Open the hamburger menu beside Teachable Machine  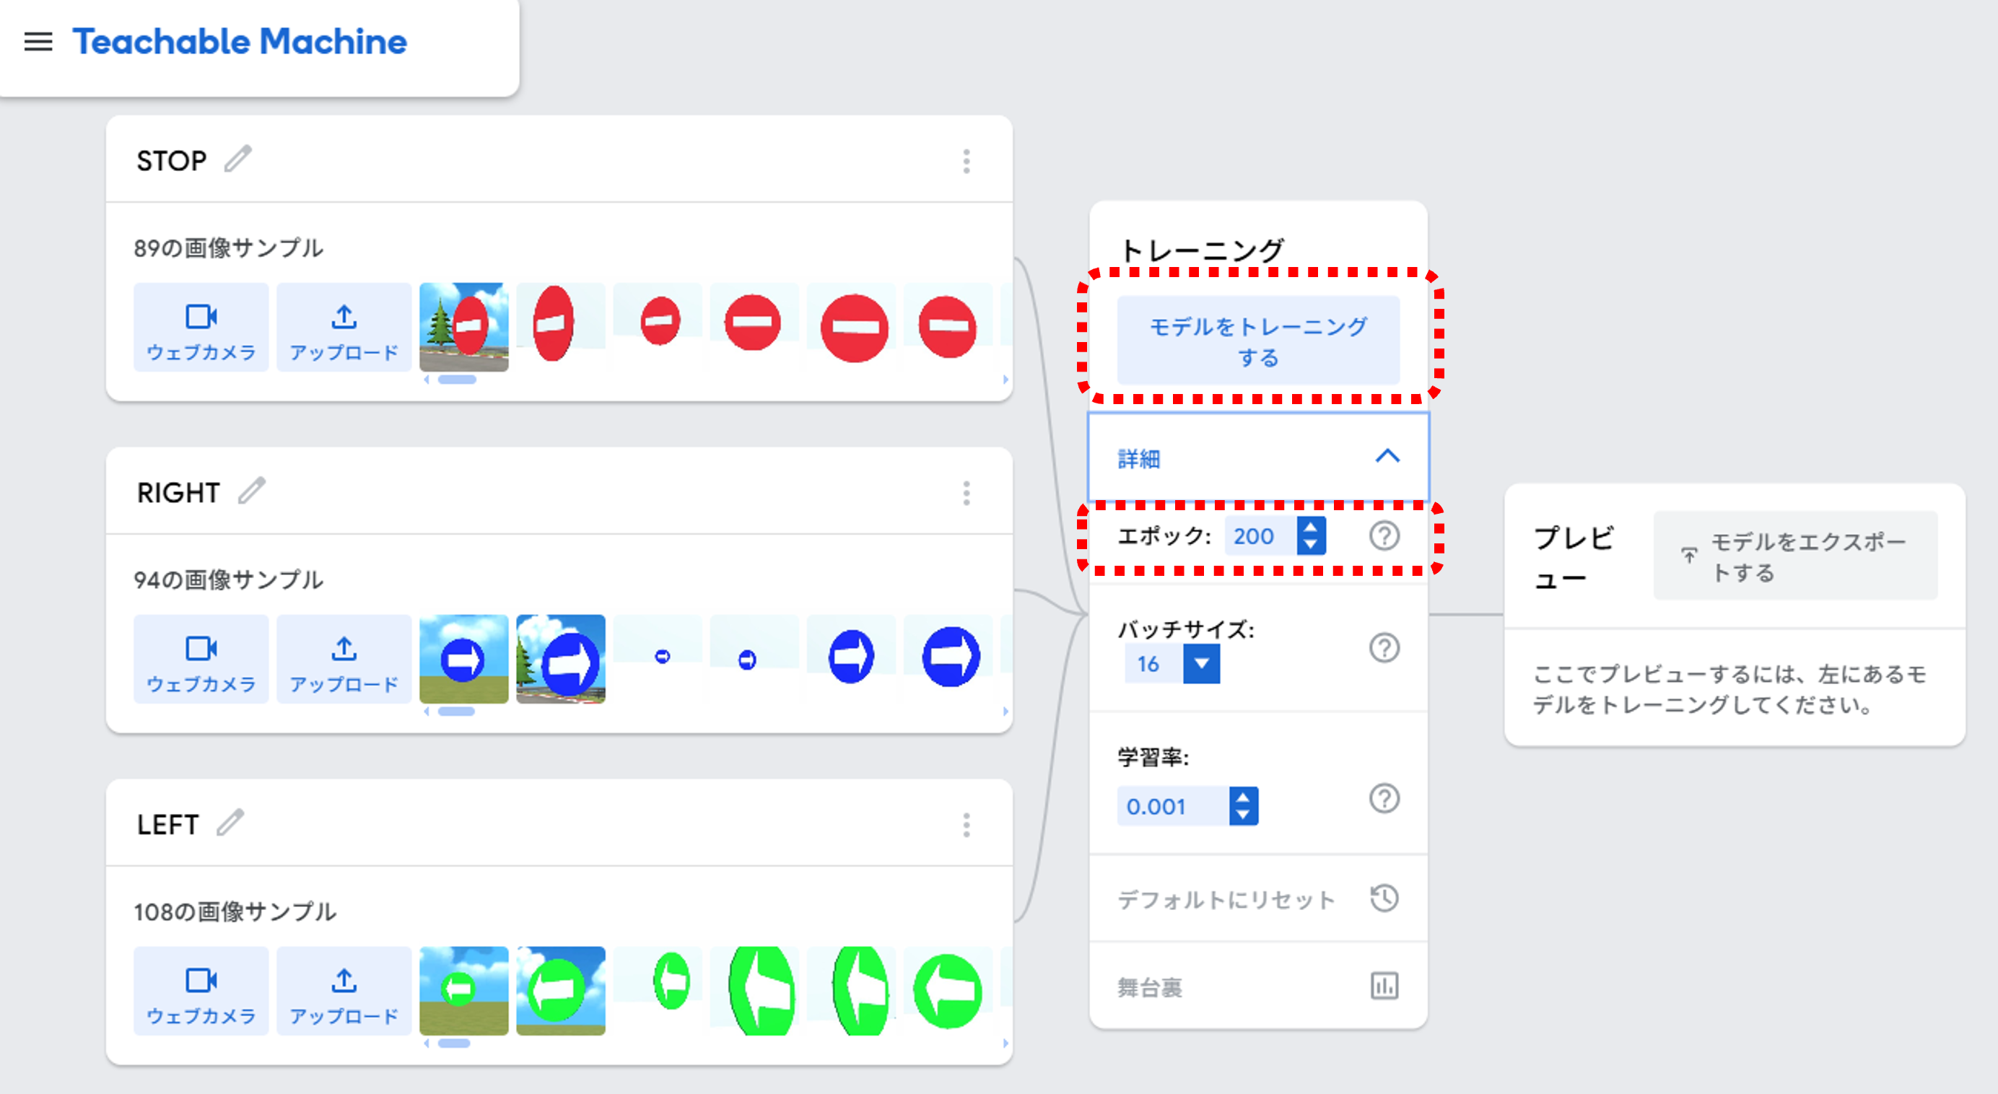[x=38, y=42]
